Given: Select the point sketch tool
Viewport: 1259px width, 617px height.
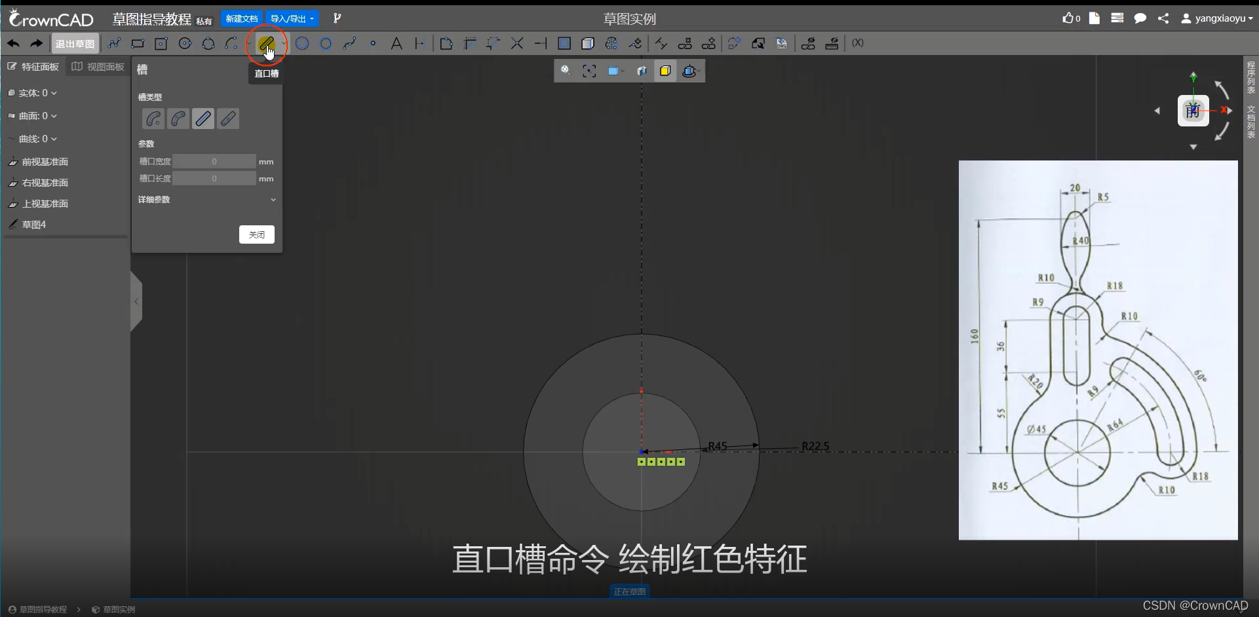Looking at the screenshot, I should pyautogui.click(x=373, y=44).
